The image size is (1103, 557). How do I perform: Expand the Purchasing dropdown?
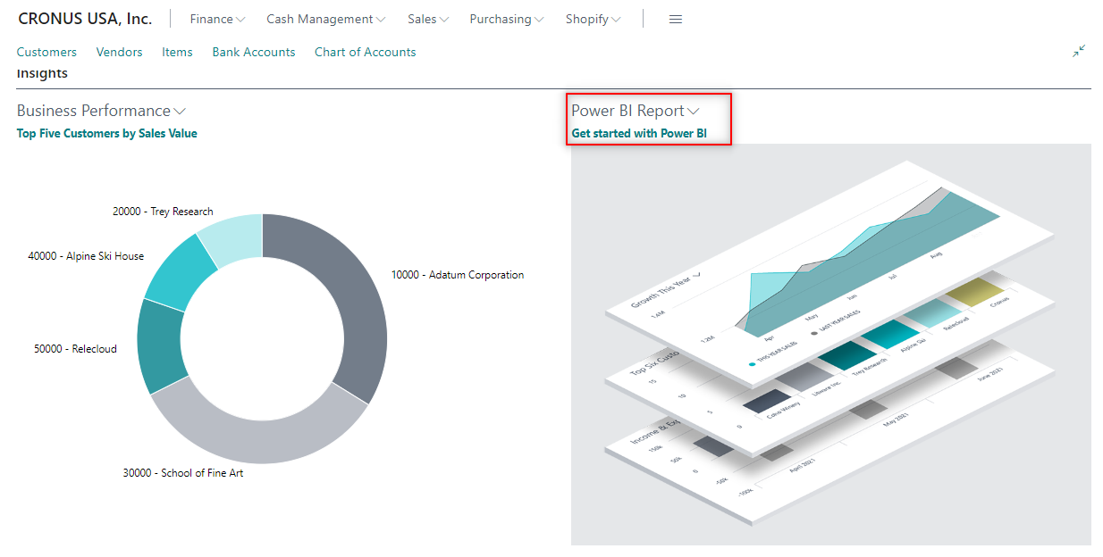(x=506, y=19)
